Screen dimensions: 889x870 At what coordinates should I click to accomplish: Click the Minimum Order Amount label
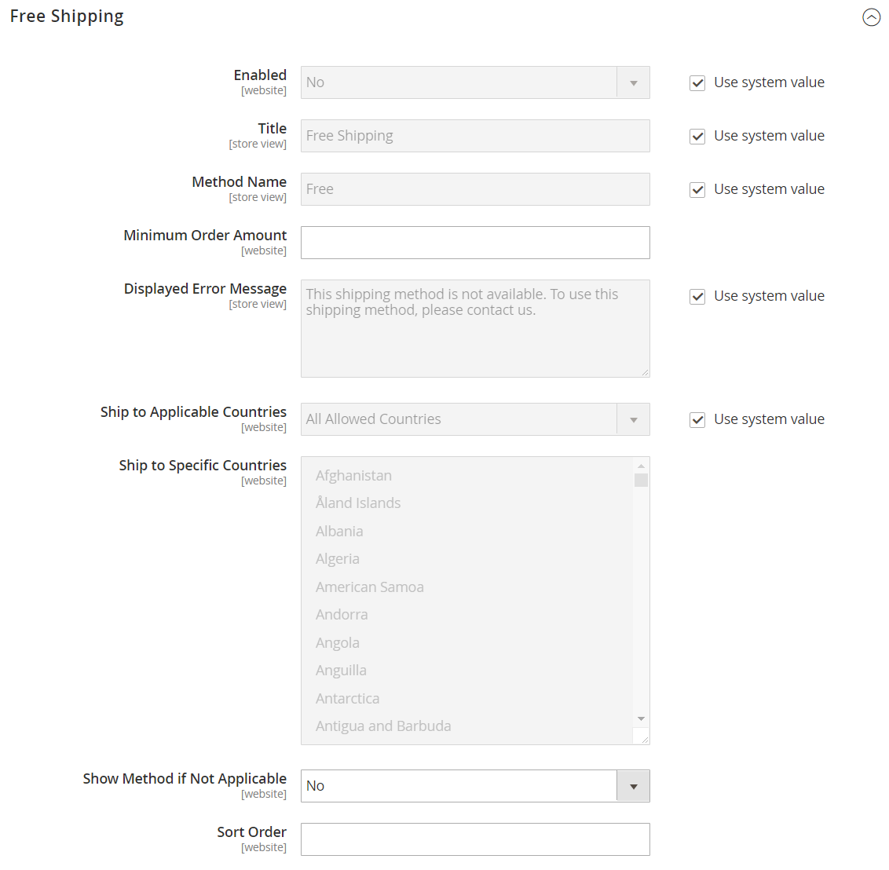pos(205,236)
